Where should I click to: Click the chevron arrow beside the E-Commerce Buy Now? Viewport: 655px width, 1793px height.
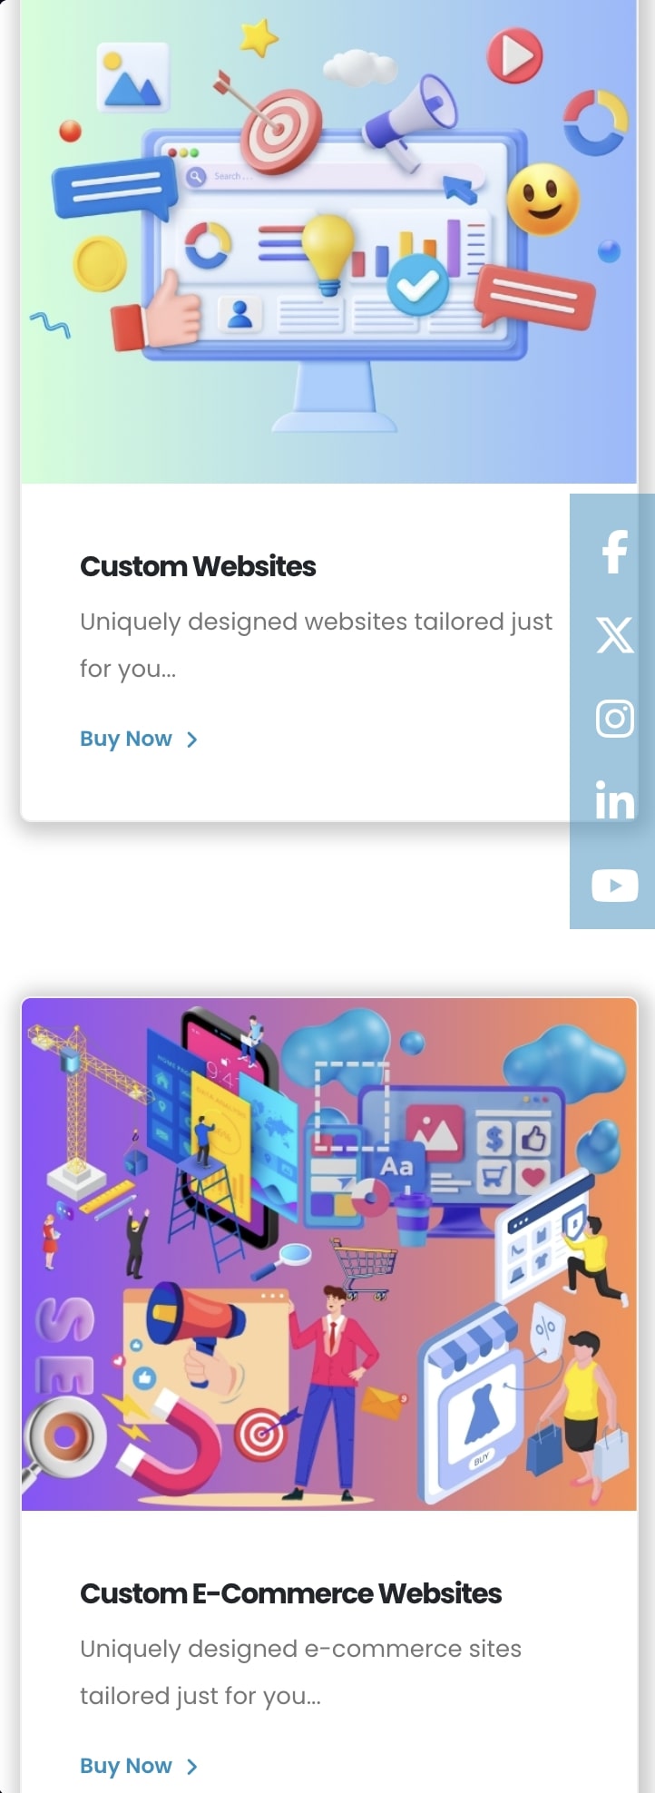click(x=191, y=1767)
